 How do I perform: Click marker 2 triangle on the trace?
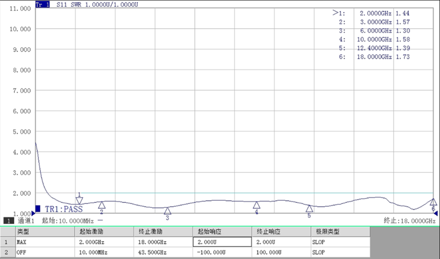(102, 205)
